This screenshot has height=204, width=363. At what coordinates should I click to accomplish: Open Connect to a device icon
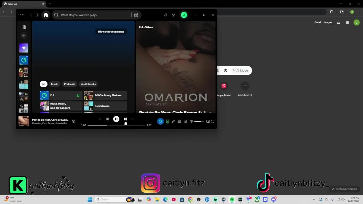[185, 121]
